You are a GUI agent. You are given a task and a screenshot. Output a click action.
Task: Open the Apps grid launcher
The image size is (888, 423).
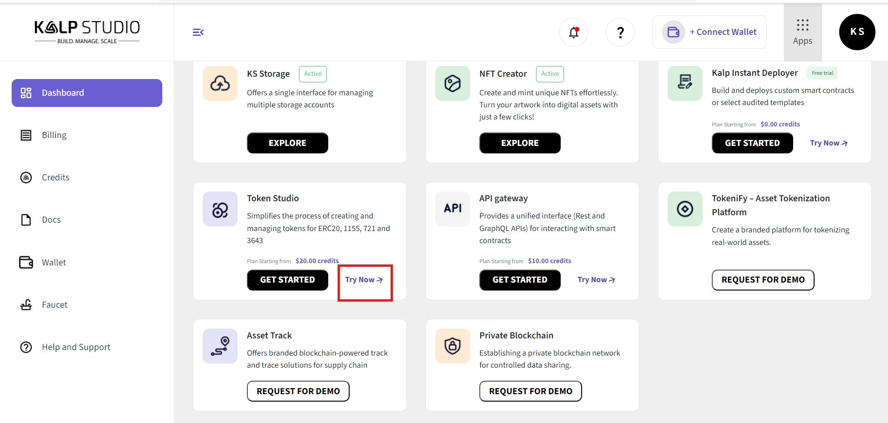(x=802, y=32)
